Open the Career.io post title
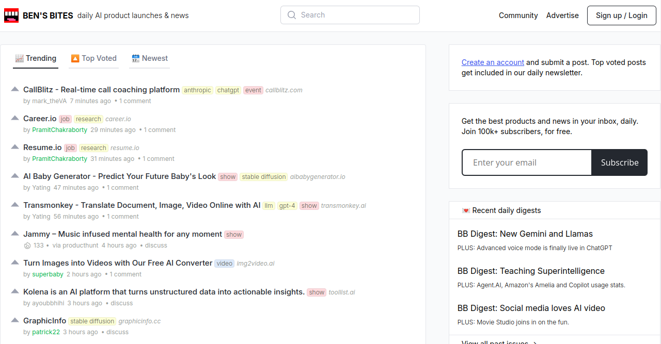 point(40,119)
